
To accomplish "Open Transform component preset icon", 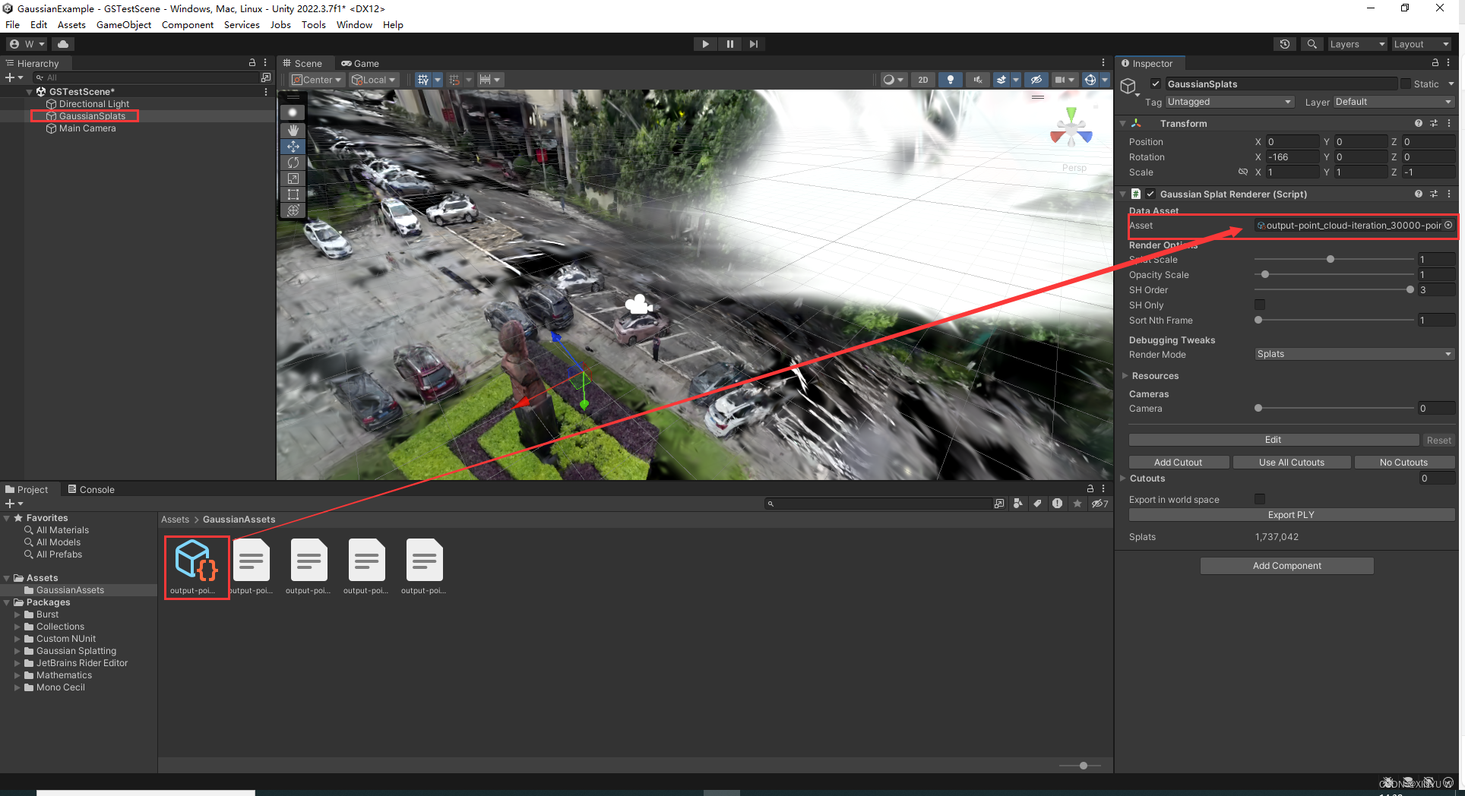I will [x=1434, y=123].
